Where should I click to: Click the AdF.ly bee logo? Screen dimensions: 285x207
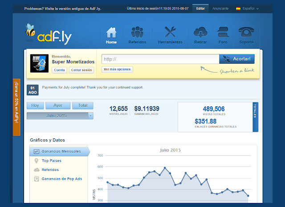(x=49, y=34)
